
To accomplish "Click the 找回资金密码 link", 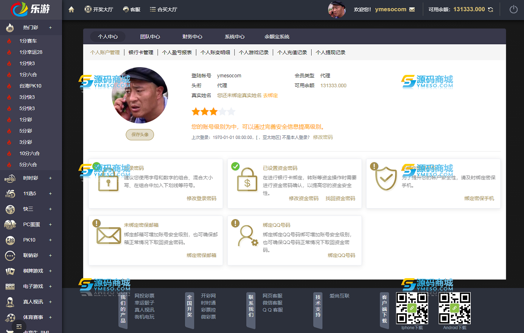I will [x=340, y=199].
